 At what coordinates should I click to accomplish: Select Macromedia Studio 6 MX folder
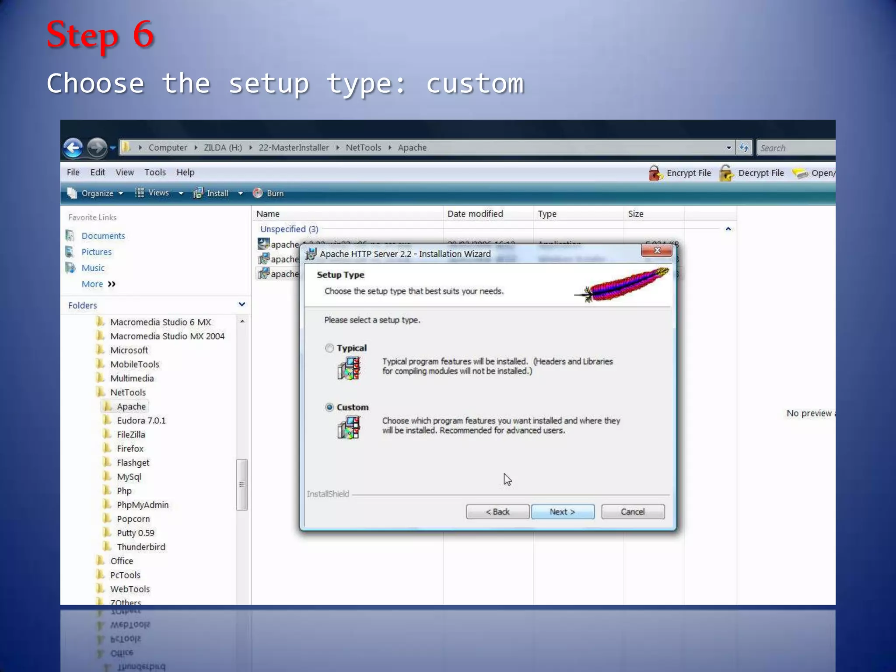coord(161,322)
